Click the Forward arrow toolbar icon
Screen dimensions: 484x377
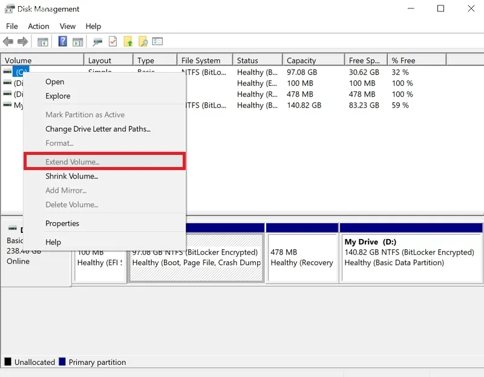pyautogui.click(x=22, y=42)
